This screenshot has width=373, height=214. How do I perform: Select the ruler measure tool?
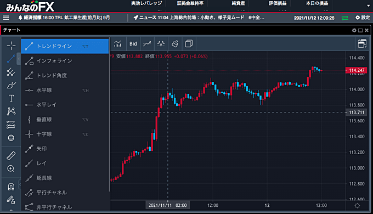pyautogui.click(x=11, y=156)
